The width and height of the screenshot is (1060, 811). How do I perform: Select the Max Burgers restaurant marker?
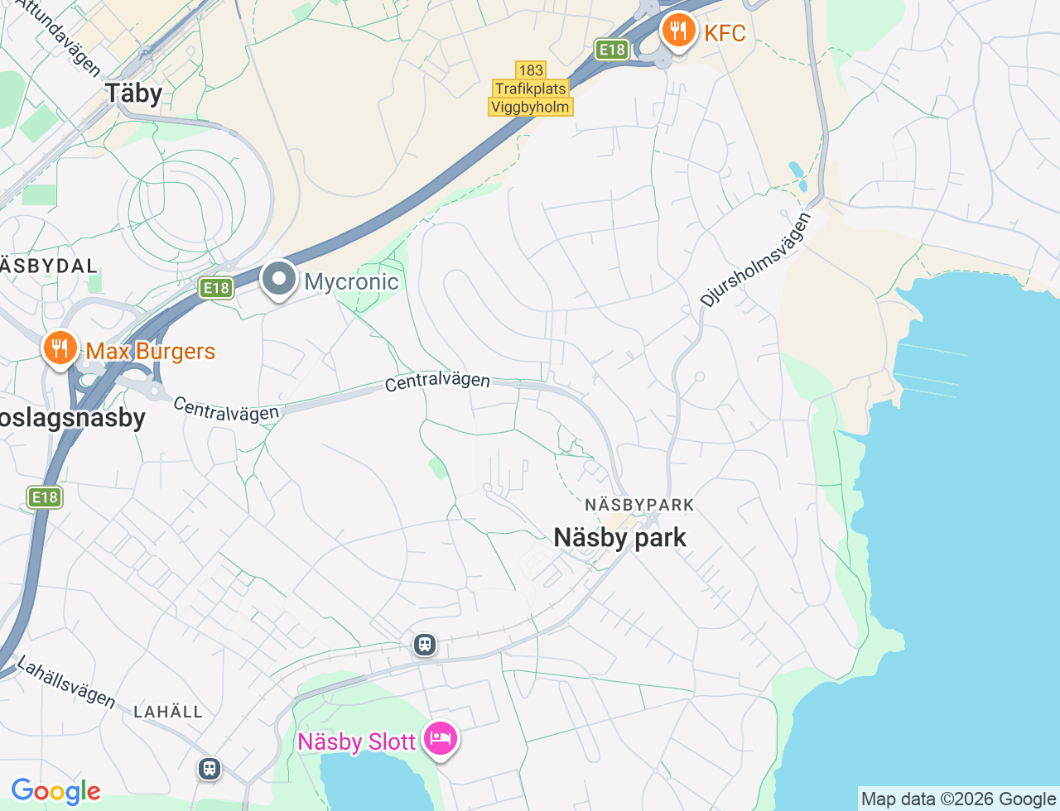60,349
